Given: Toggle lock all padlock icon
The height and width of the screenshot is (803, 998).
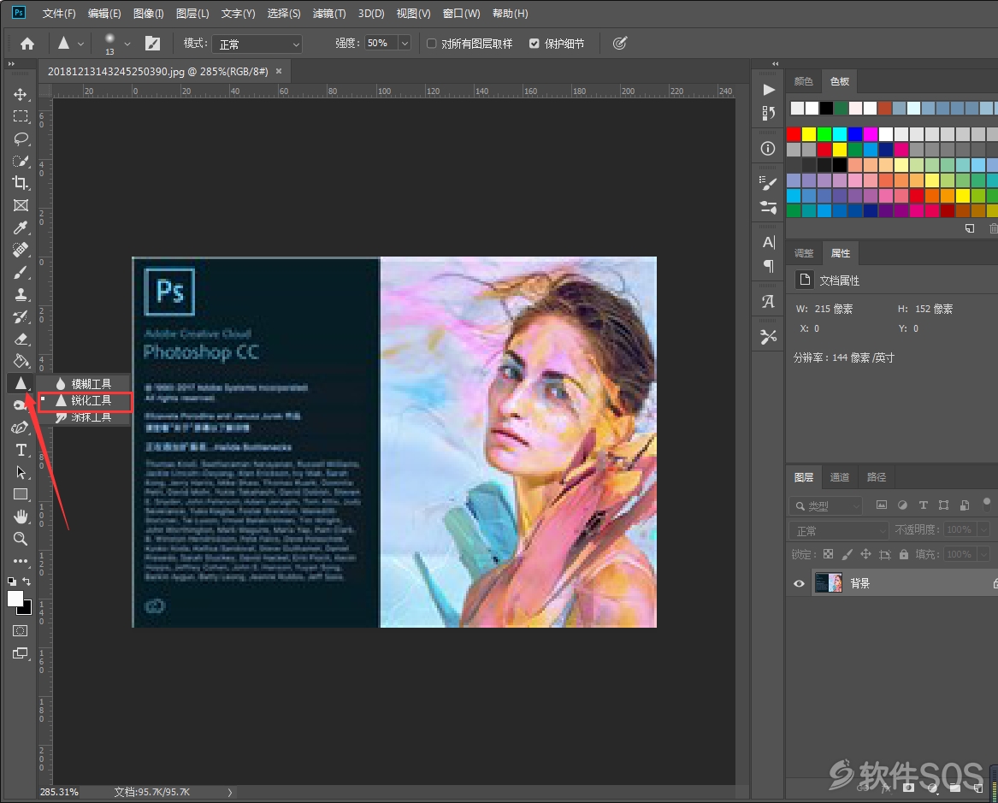Looking at the screenshot, I should click(x=904, y=554).
